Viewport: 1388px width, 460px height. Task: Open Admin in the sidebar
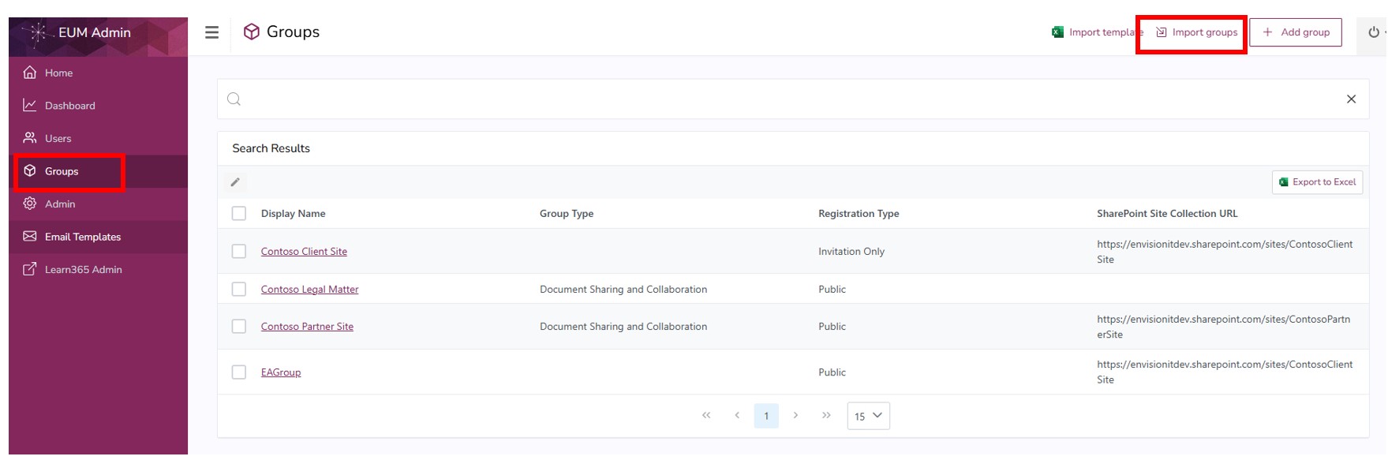(99, 204)
